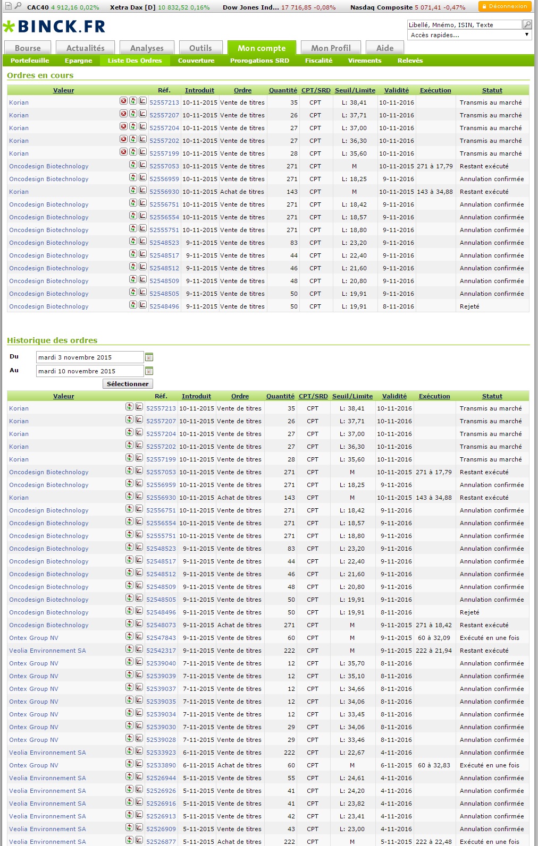This screenshot has height=846, width=538.
Task: Click trade icon for history order 52539028
Action: click(x=129, y=738)
